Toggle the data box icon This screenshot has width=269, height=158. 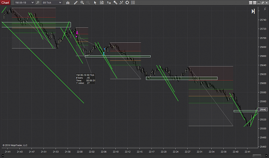pos(102,3)
